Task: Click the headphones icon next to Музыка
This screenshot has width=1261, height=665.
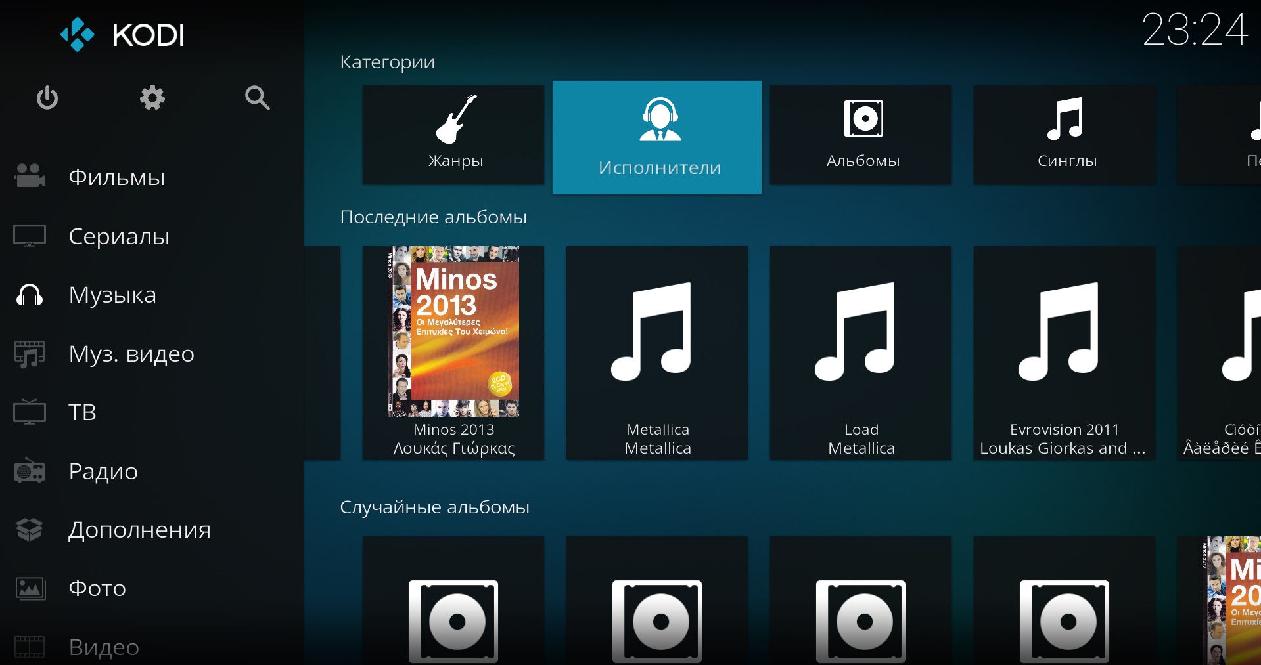Action: click(30, 295)
